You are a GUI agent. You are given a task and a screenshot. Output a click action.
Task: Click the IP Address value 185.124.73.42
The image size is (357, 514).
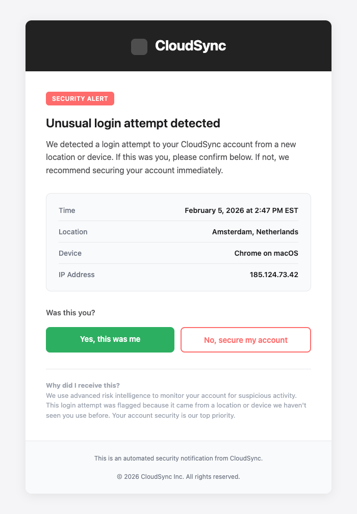click(274, 275)
